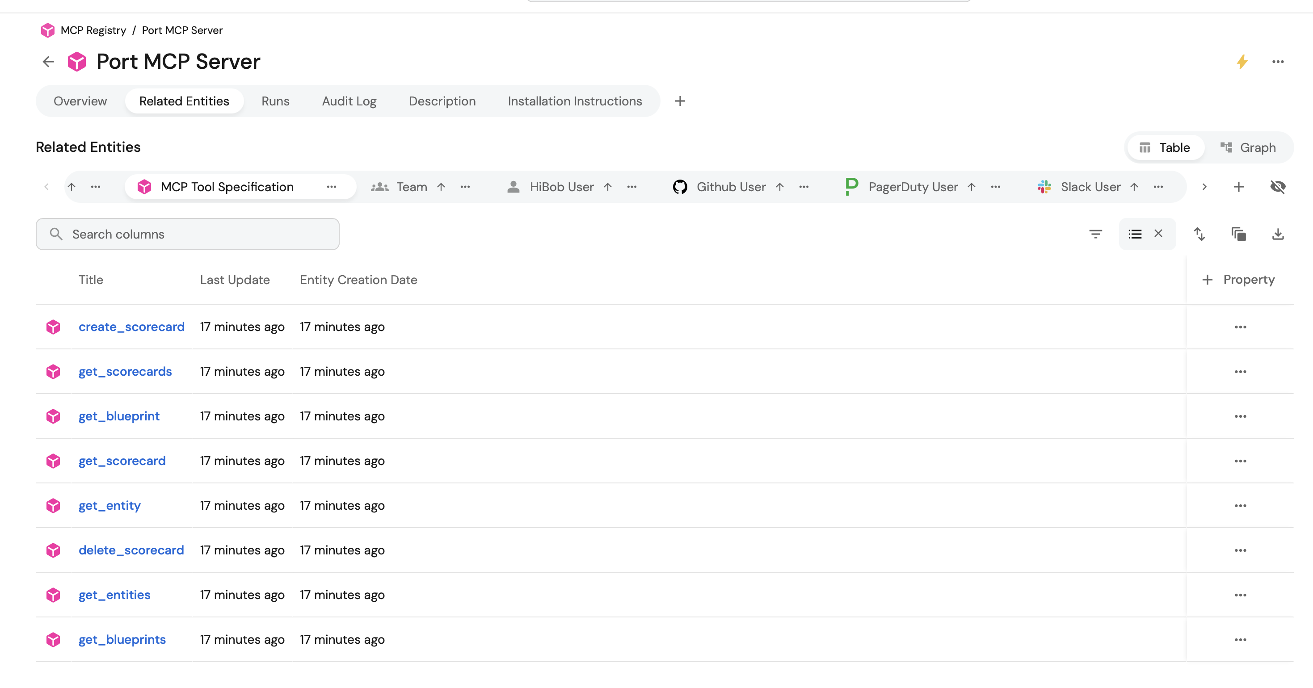1313x688 pixels.
Task: Click the lightning bolt actions icon
Action: [x=1242, y=62]
